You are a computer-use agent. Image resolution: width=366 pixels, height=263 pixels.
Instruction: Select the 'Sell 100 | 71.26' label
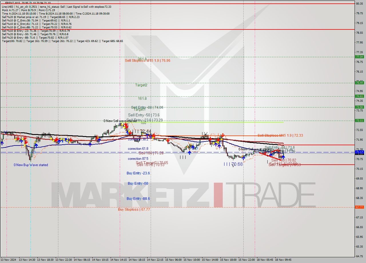151,153
